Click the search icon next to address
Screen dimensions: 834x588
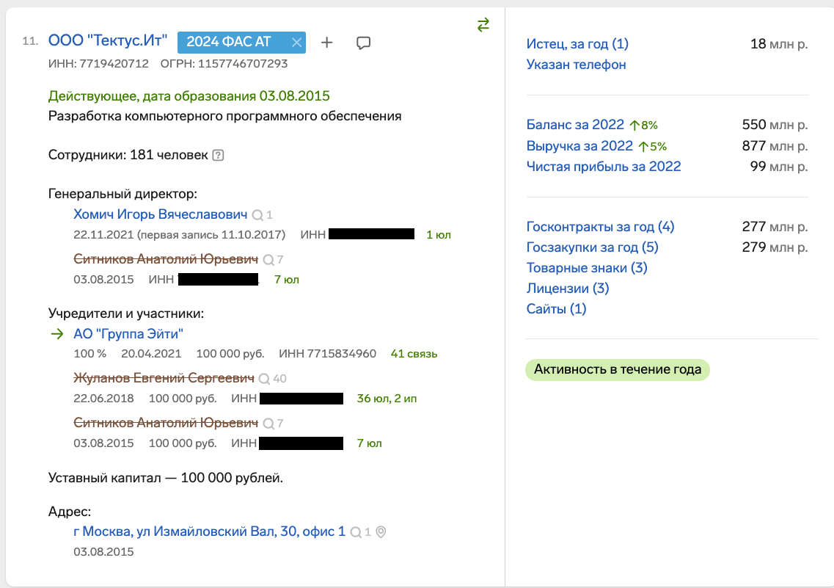tap(356, 532)
